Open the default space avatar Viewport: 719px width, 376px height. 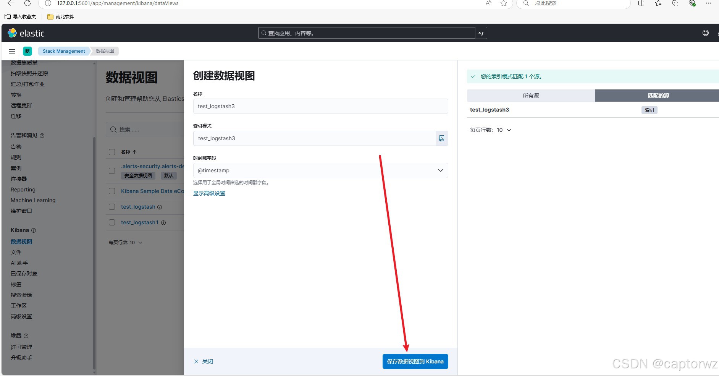(27, 51)
